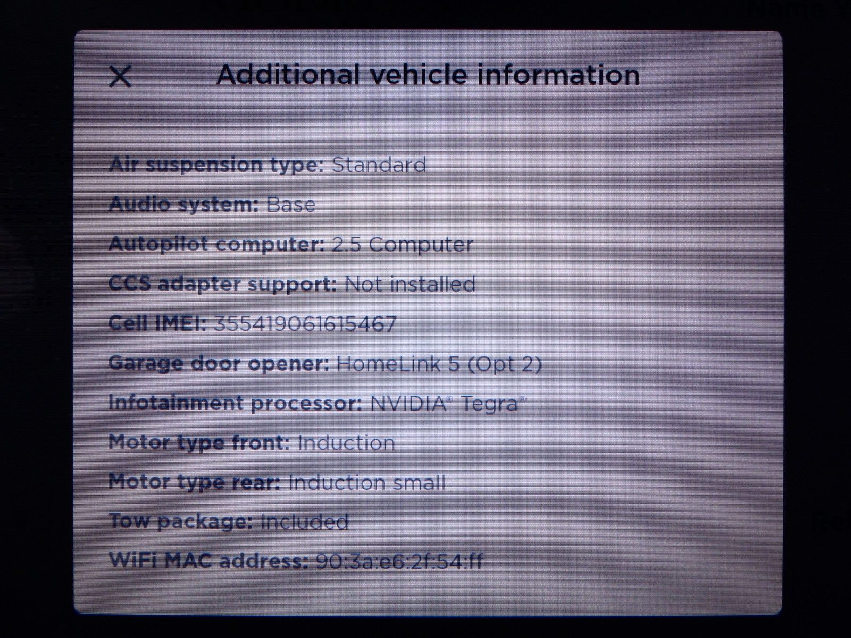Tap the Standard suspension value
The width and height of the screenshot is (851, 638).
379,164
